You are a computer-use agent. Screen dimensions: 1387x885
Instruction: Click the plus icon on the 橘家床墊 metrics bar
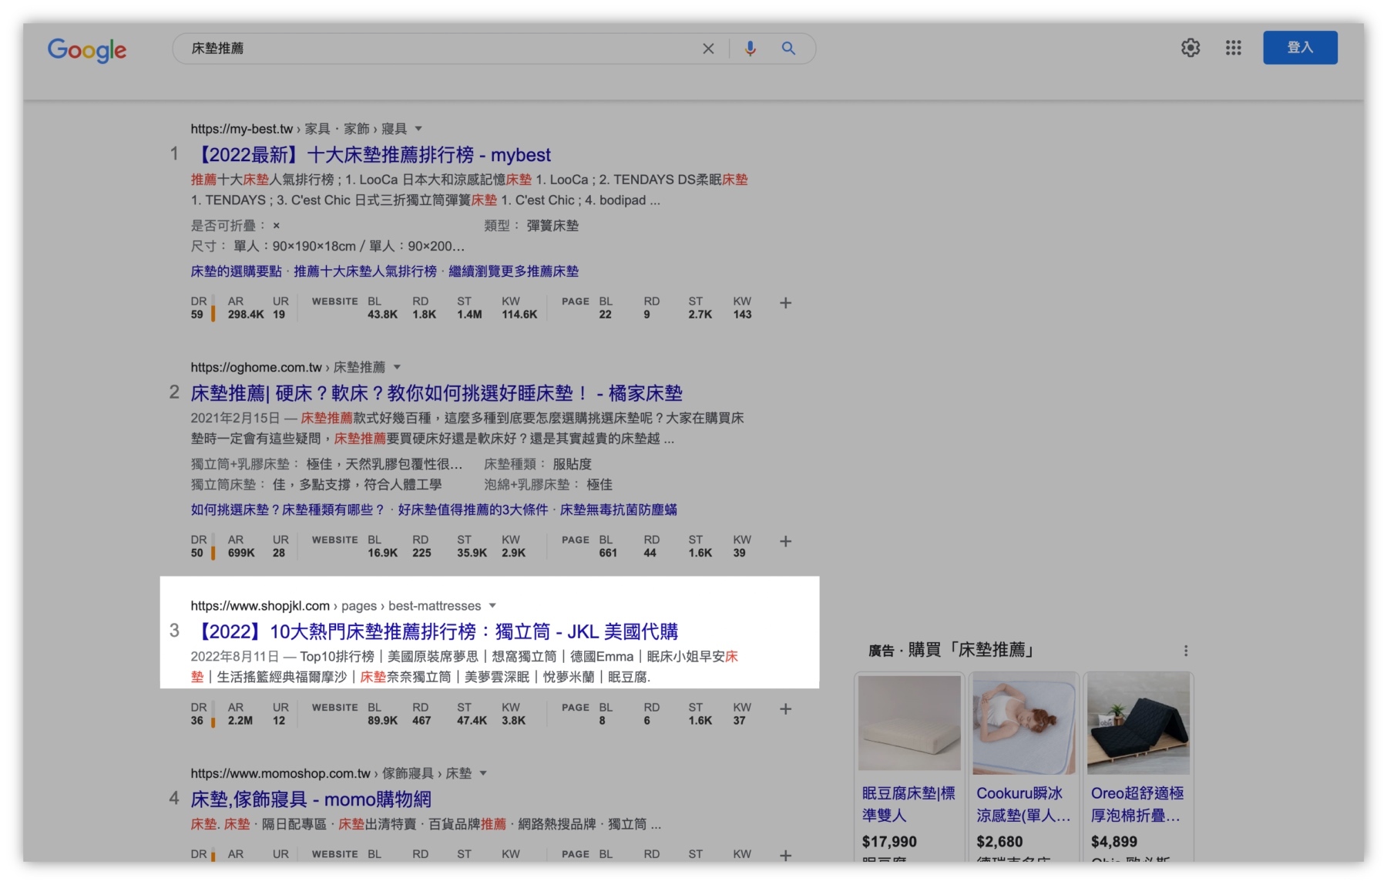[x=786, y=541]
